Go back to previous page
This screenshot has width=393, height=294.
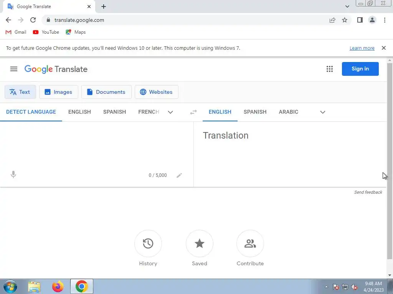pos(8,20)
